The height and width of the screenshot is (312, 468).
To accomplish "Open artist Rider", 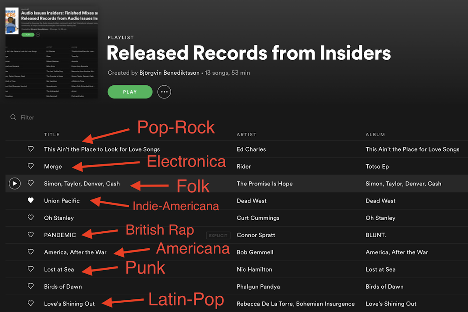I will (x=244, y=167).
